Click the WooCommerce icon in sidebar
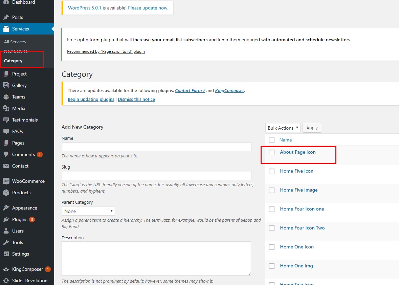Screen dimensions: 399x285 pyautogui.click(x=6, y=181)
